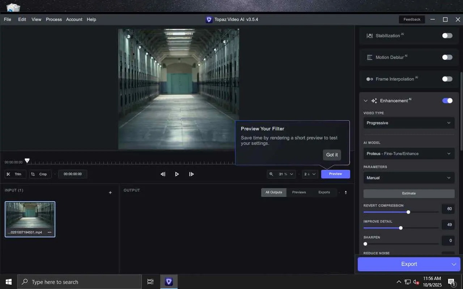Open the Video Type dropdown showing Progressive
The width and height of the screenshot is (463, 289).
pos(409,123)
